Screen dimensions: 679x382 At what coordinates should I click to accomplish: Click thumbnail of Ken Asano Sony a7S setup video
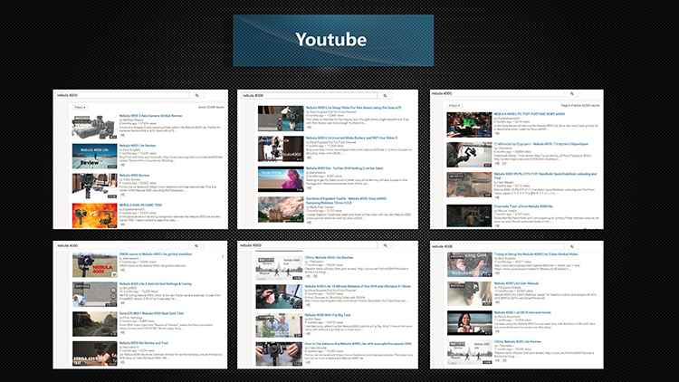click(x=281, y=119)
